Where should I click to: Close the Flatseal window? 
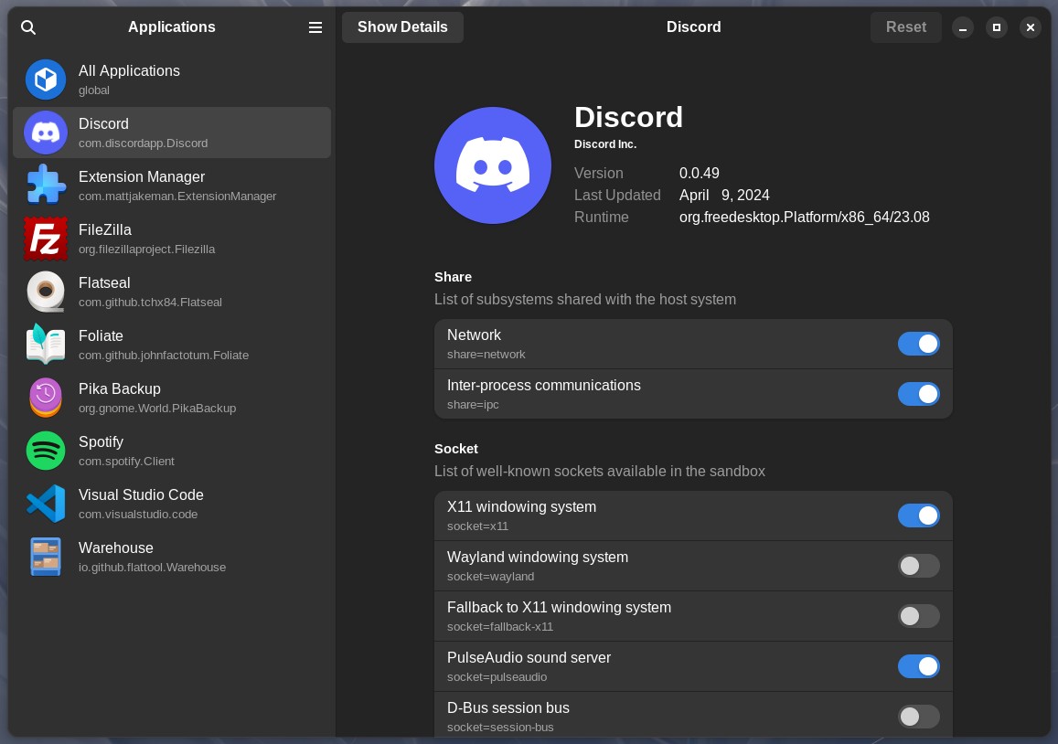1031,27
